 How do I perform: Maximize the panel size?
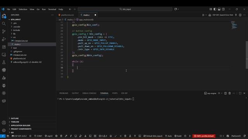coord(240,93)
